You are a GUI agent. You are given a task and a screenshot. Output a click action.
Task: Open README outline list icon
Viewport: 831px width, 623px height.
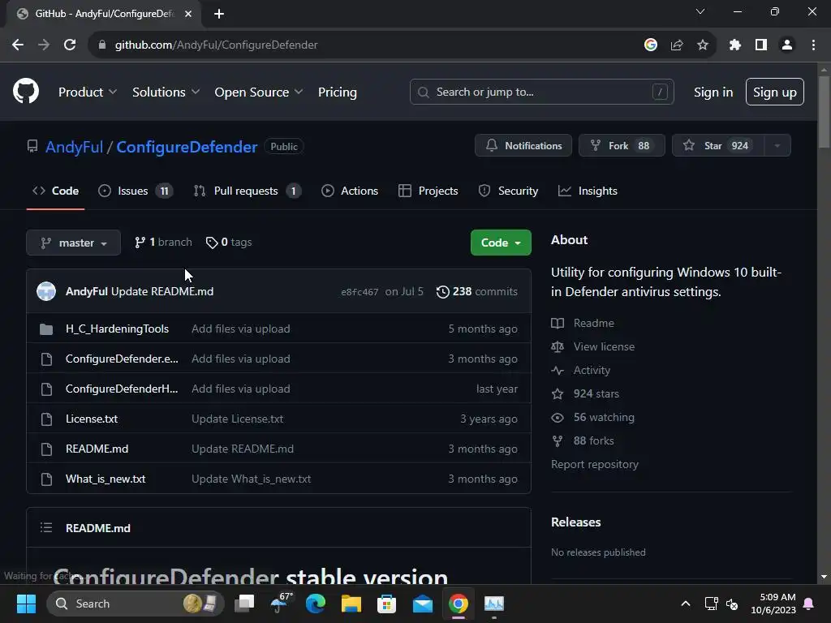pos(46,527)
